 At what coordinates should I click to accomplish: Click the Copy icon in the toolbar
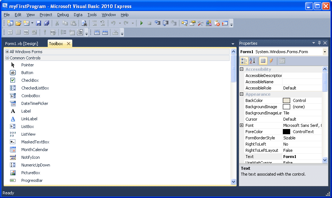pyautogui.click(x=65, y=23)
